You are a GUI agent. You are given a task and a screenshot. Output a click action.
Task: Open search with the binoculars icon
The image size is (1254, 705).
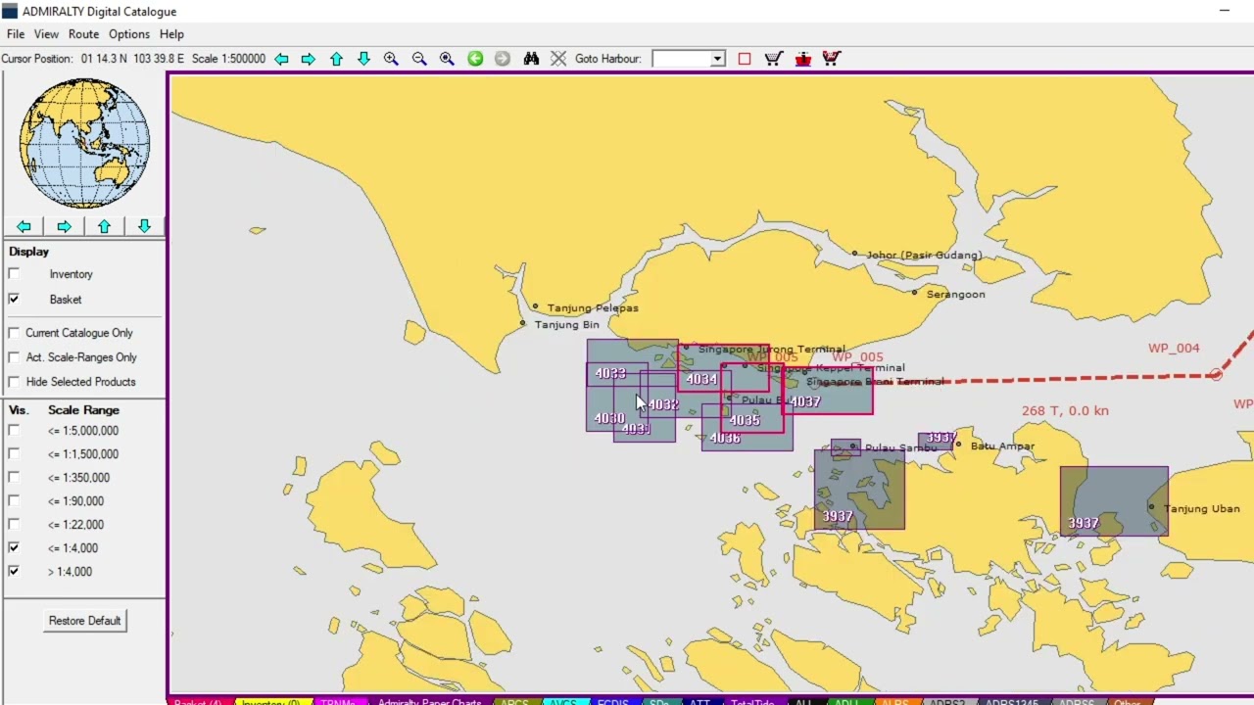(531, 59)
